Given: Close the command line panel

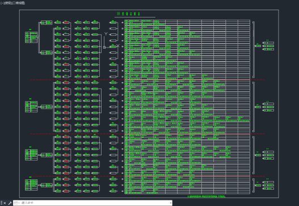Looking at the screenshot, I should [5, 203].
